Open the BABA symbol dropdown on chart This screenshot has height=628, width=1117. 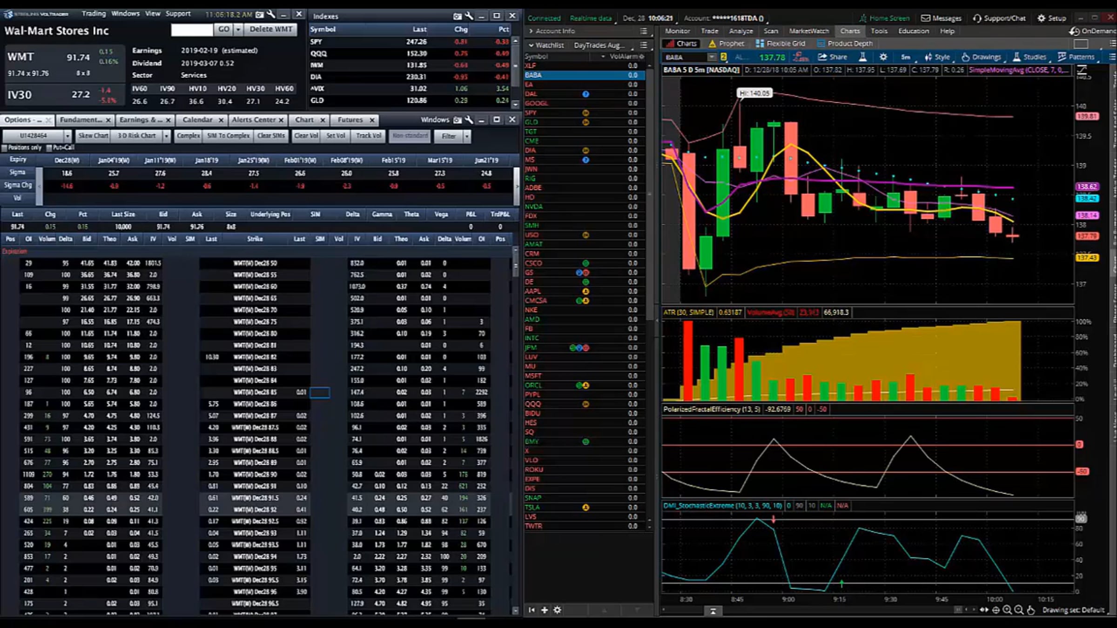click(x=711, y=57)
